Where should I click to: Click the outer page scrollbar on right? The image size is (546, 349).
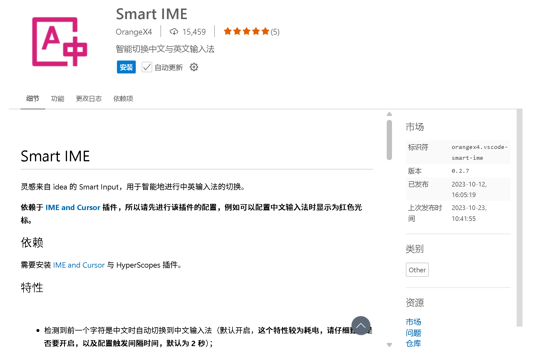[x=520, y=218]
